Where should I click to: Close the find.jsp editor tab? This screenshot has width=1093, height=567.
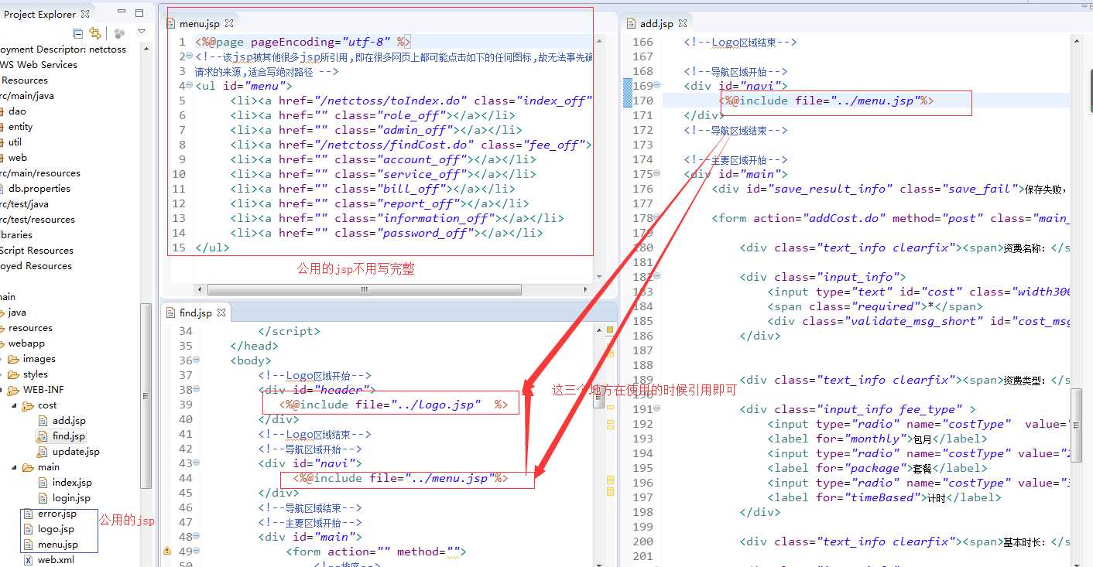point(221,313)
